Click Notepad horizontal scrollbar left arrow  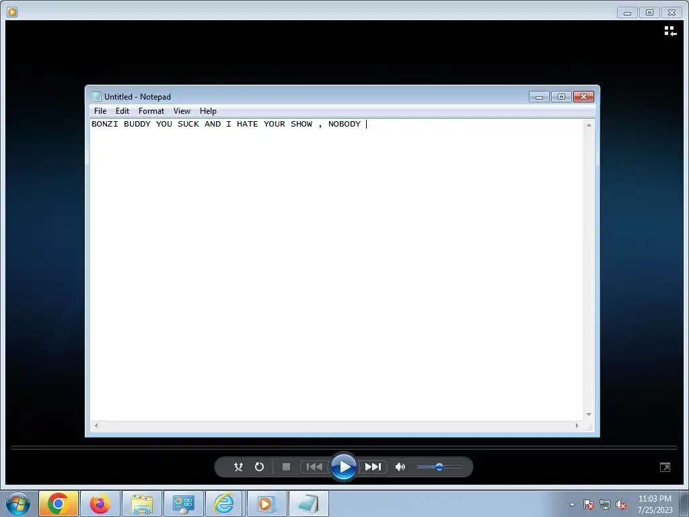(x=96, y=425)
